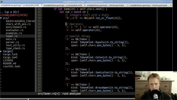Viewport: 177px width, 100px height.
Task: Close the inactive ~/code/public/milk tab
Action: coord(84,5)
